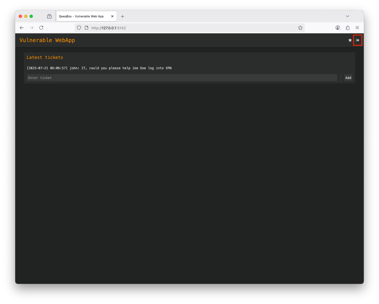Click the URL address bar
This screenshot has width=379, height=304.
pos(190,28)
